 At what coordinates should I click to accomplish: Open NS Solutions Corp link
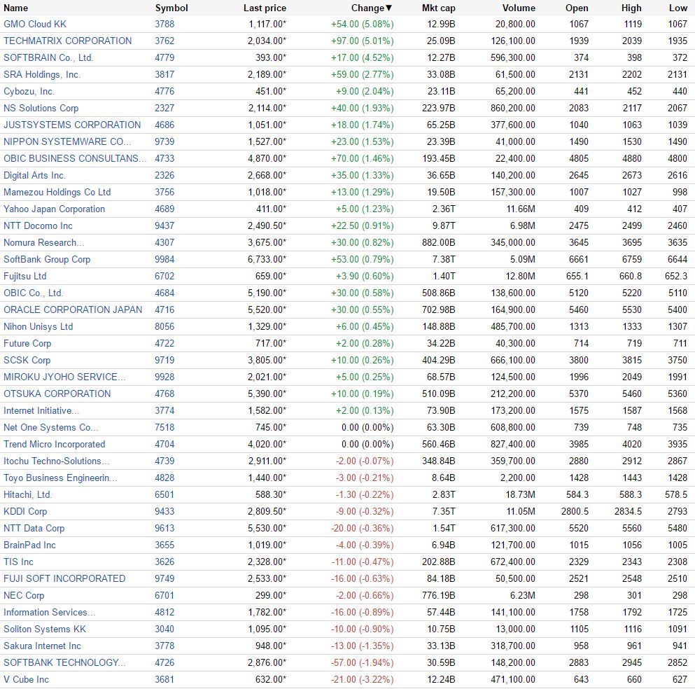(x=41, y=109)
